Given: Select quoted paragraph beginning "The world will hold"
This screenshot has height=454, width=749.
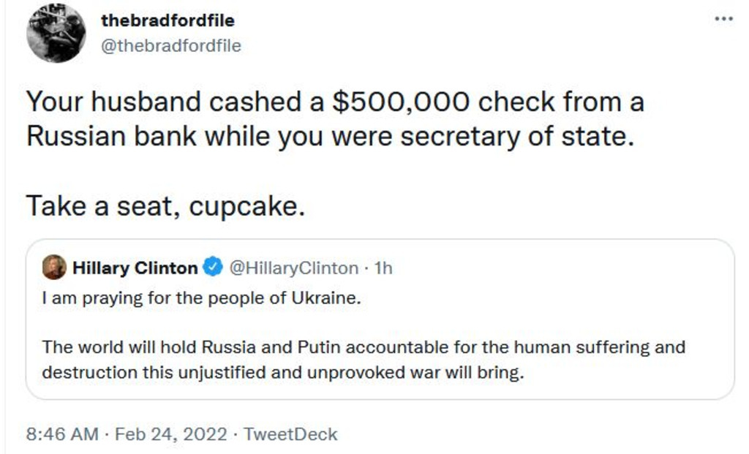Looking at the screenshot, I should pyautogui.click(x=364, y=359).
